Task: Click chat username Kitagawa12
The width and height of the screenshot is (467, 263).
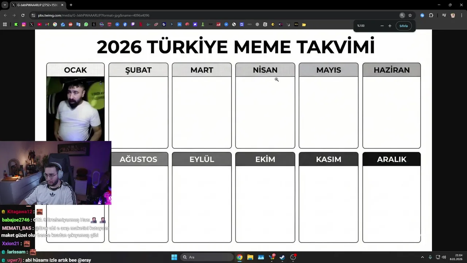Action: (x=20, y=212)
